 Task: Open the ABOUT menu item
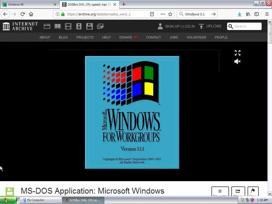[45, 37]
